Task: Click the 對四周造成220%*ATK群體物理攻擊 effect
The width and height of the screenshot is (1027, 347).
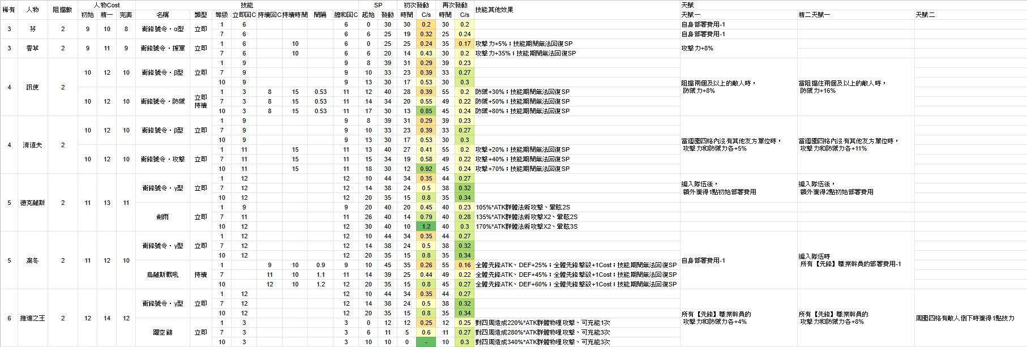Action: (x=542, y=323)
